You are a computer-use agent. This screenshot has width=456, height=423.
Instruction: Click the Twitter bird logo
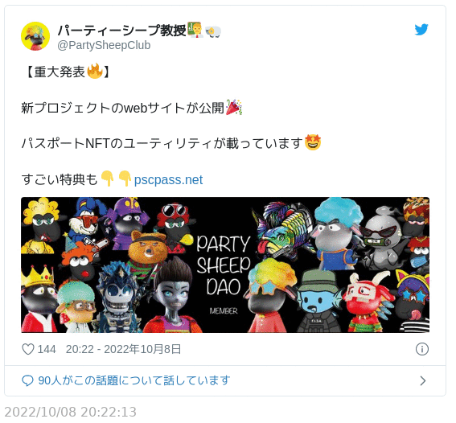pos(421,30)
